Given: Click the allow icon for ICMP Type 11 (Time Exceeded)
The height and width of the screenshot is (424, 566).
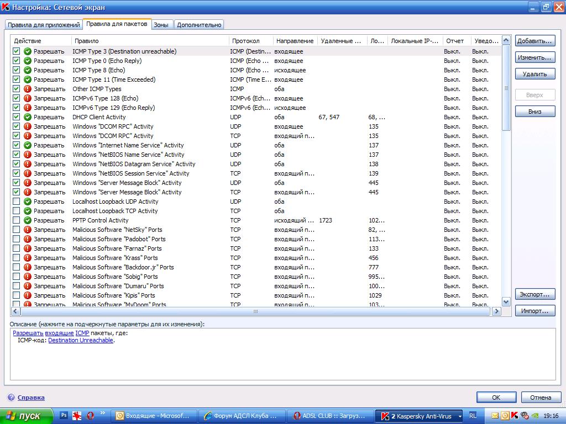Looking at the screenshot, I should tap(28, 79).
